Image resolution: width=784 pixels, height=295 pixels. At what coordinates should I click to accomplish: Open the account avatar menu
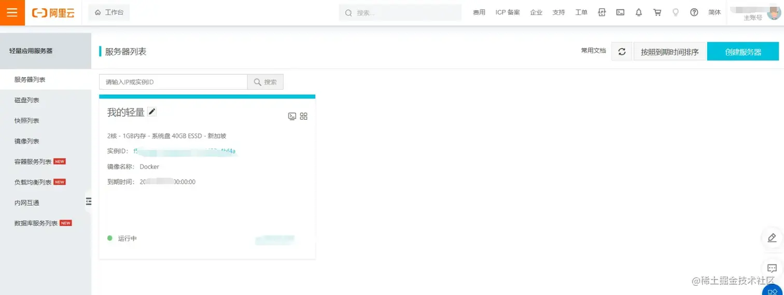coord(773,12)
